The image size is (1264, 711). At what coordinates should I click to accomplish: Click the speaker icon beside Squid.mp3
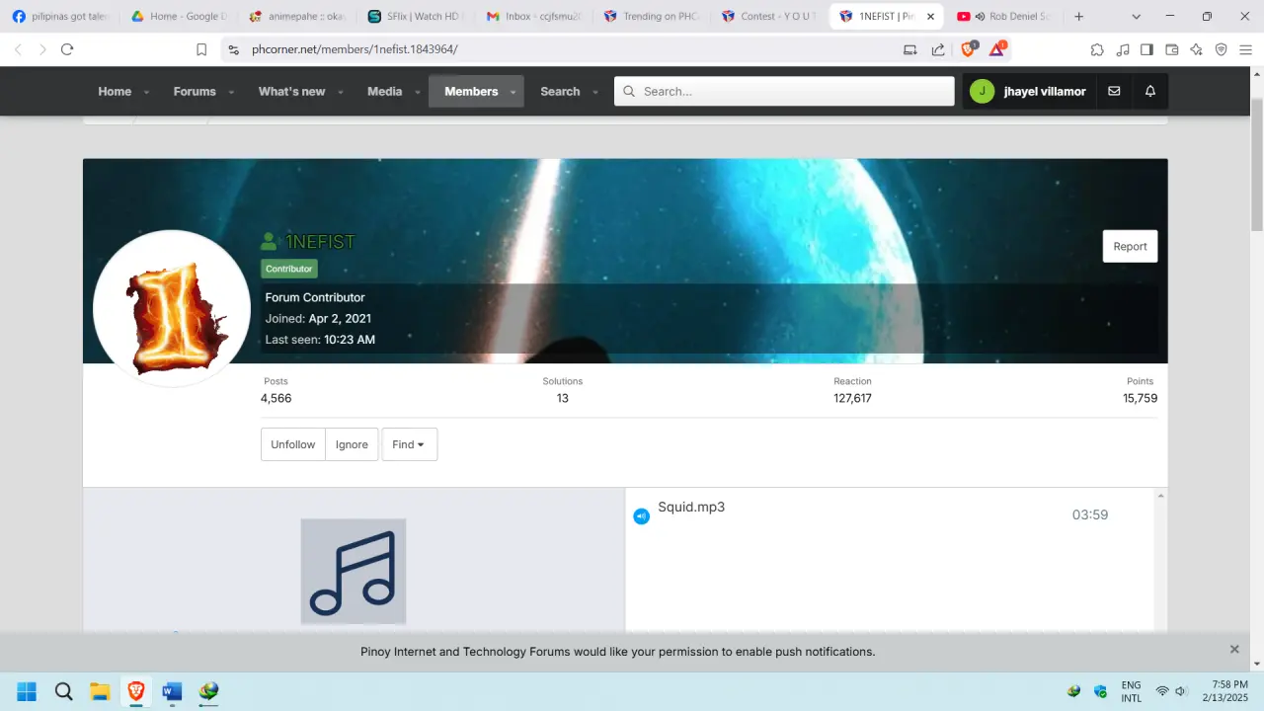(641, 516)
